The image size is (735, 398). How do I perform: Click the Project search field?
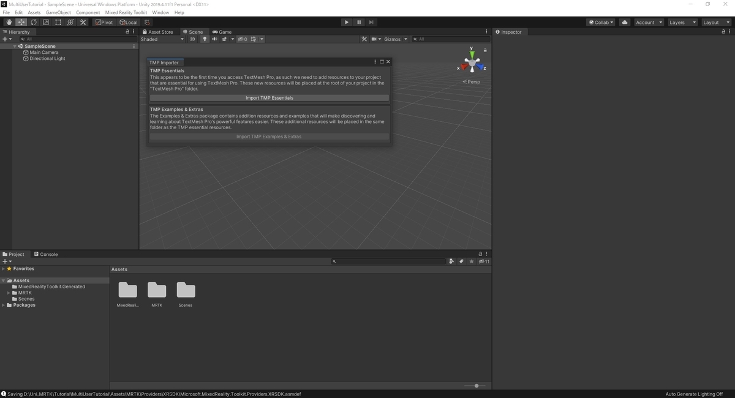click(x=389, y=261)
